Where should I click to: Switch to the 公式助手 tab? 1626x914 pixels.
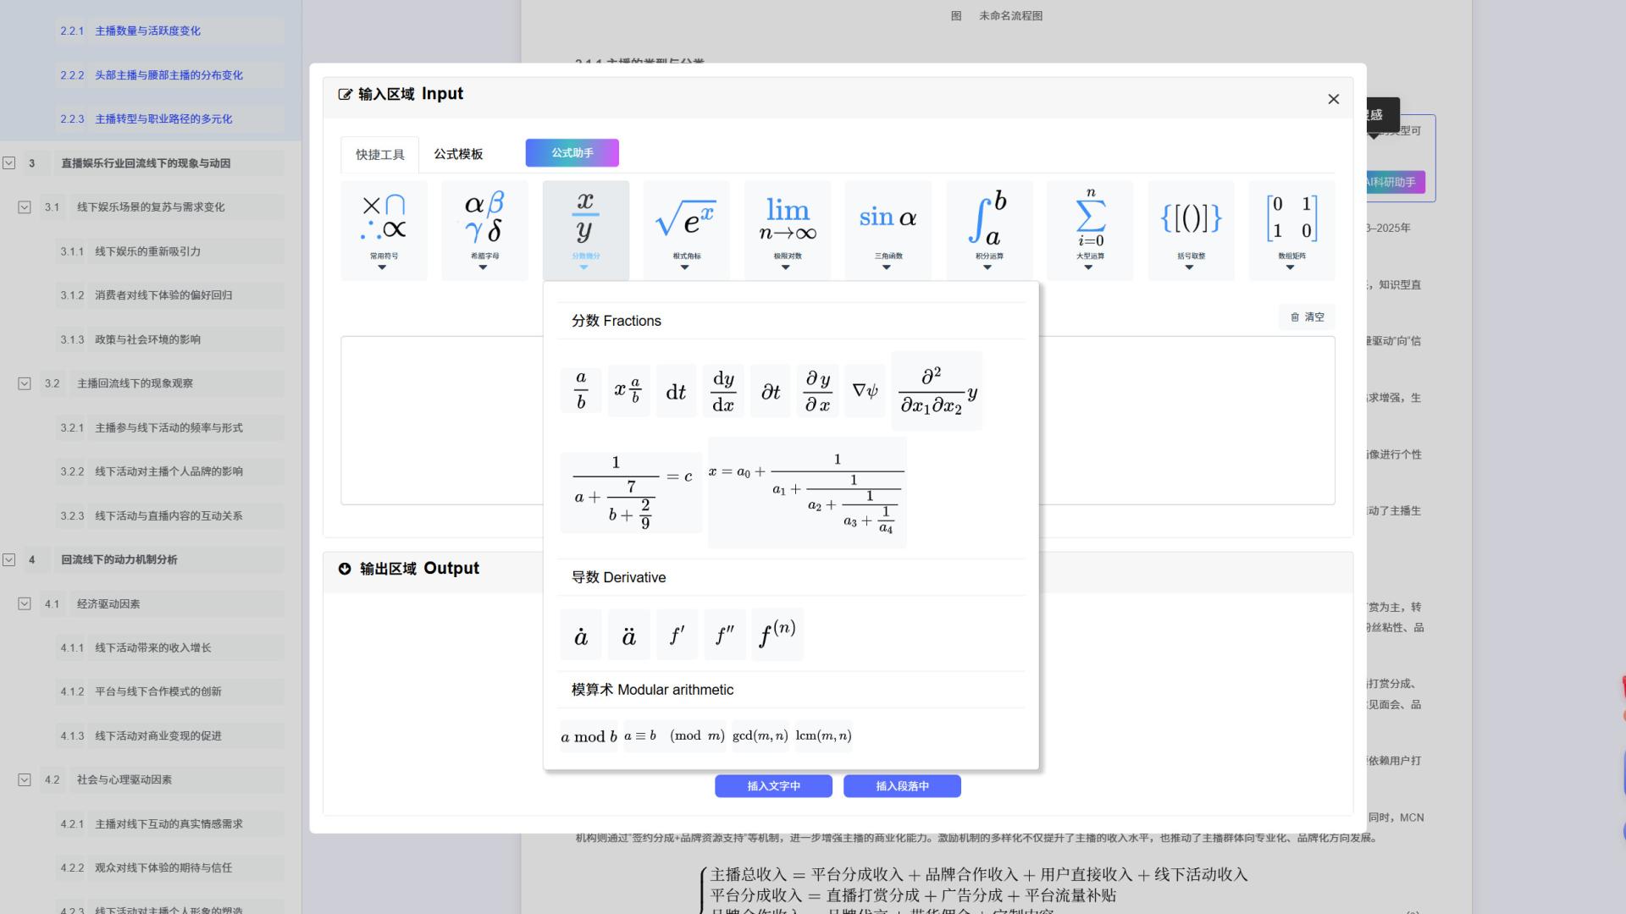[x=572, y=153]
